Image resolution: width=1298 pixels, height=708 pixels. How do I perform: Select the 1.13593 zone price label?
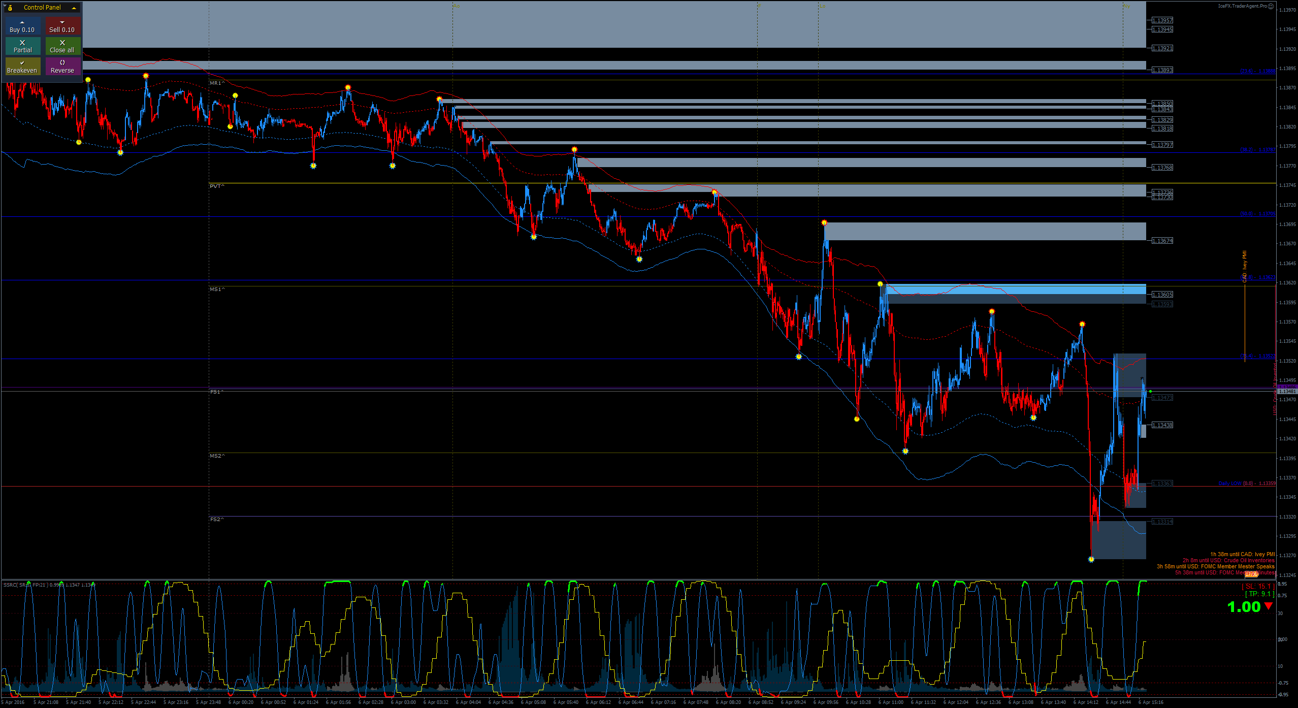pyautogui.click(x=1162, y=304)
